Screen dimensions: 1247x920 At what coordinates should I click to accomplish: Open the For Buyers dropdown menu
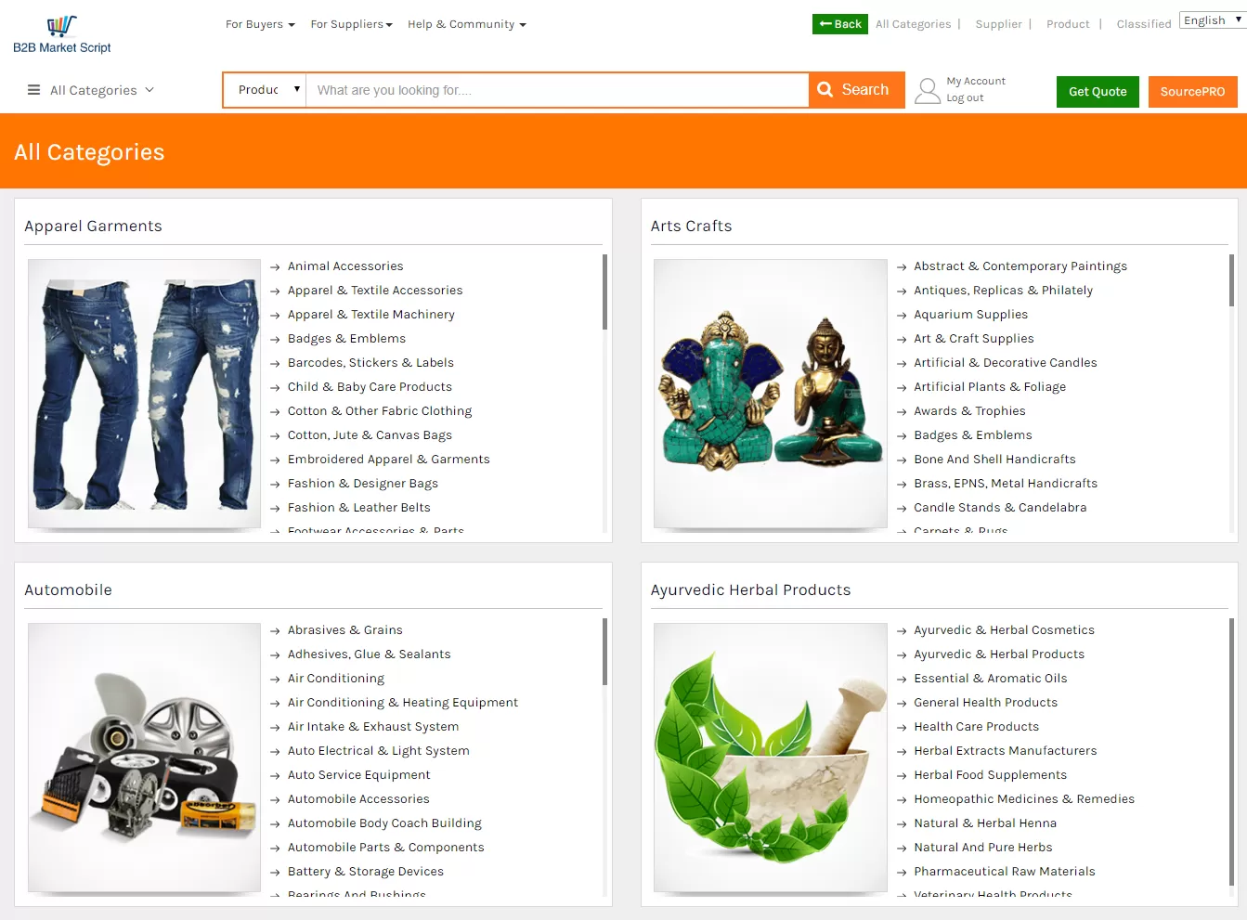tap(260, 24)
